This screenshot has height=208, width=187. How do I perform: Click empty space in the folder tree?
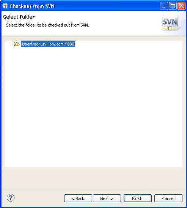coord(94,106)
